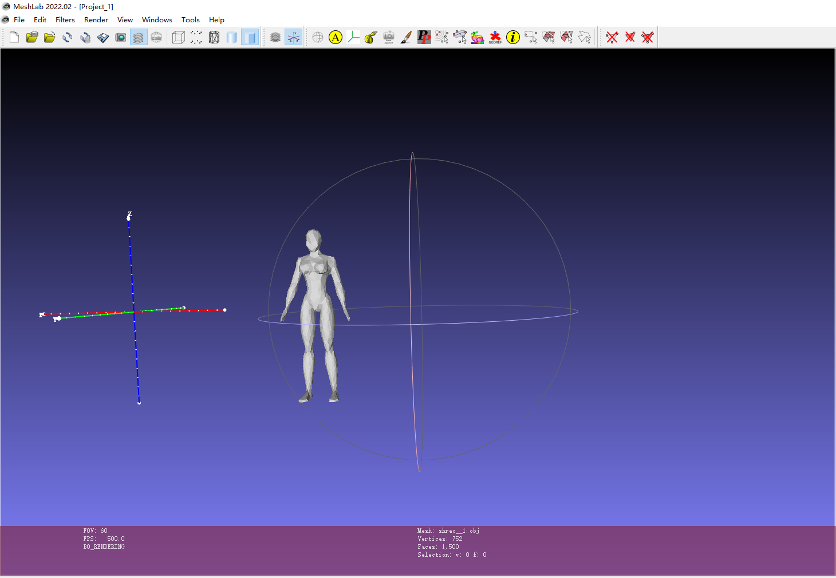Take a snapshot with the camera icon

(x=121, y=38)
